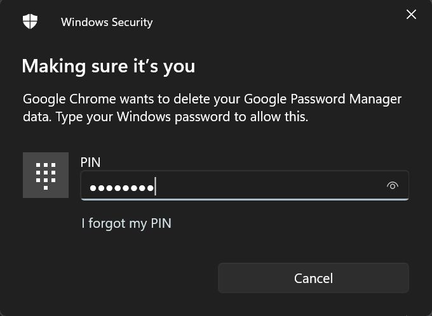This screenshot has height=316, width=432.
Task: Click 'Google Password Manager' in the message
Action: click(x=323, y=100)
